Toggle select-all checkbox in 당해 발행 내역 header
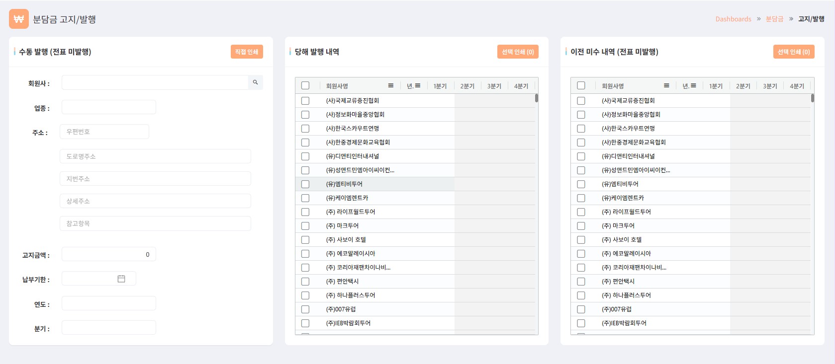This screenshot has height=364, width=835. click(x=305, y=86)
